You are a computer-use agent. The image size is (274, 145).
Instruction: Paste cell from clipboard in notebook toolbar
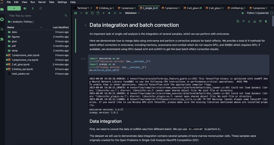click(98, 13)
